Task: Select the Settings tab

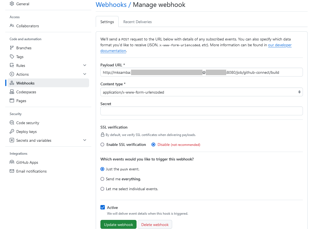Action: coord(107,21)
